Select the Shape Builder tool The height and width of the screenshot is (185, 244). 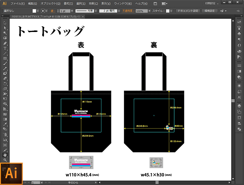(x=5, y=104)
